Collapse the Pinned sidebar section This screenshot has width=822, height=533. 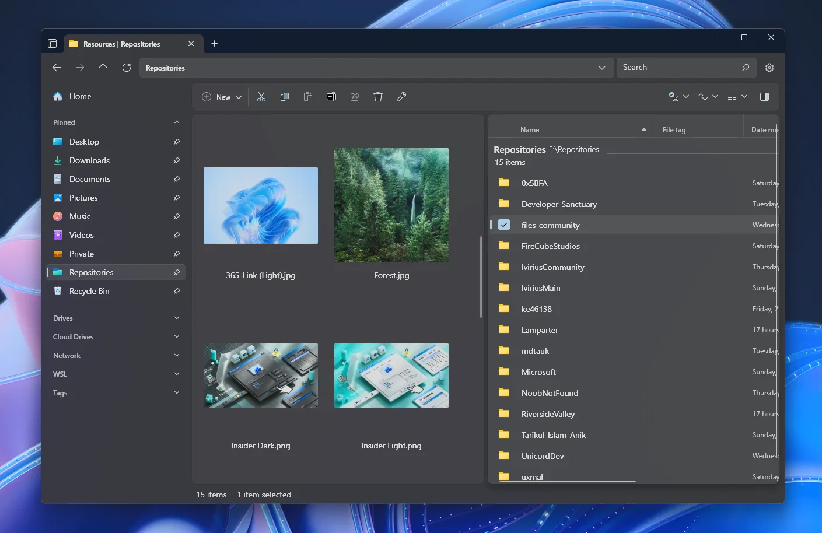coord(177,122)
